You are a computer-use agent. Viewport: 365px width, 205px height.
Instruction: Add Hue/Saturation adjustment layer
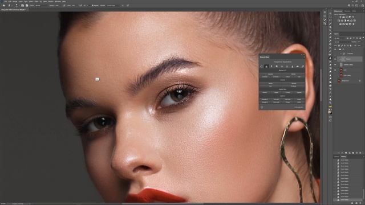(x=339, y=20)
